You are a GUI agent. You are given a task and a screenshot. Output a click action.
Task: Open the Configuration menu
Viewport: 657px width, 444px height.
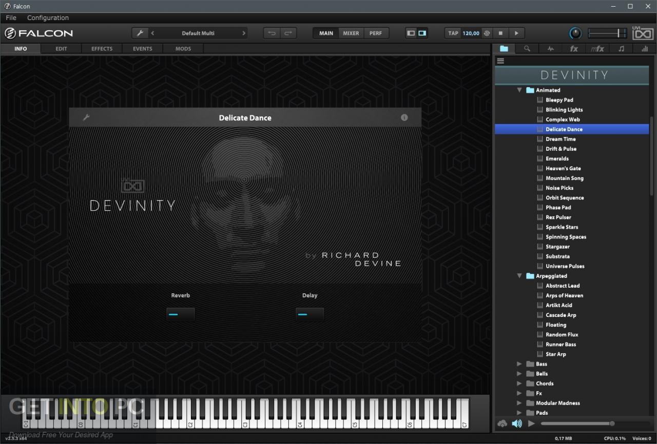[x=48, y=18]
